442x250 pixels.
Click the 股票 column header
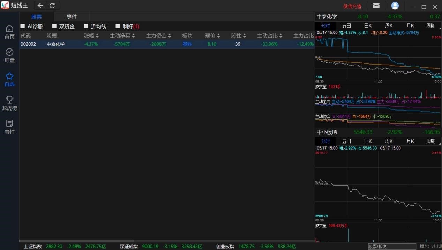click(52, 36)
